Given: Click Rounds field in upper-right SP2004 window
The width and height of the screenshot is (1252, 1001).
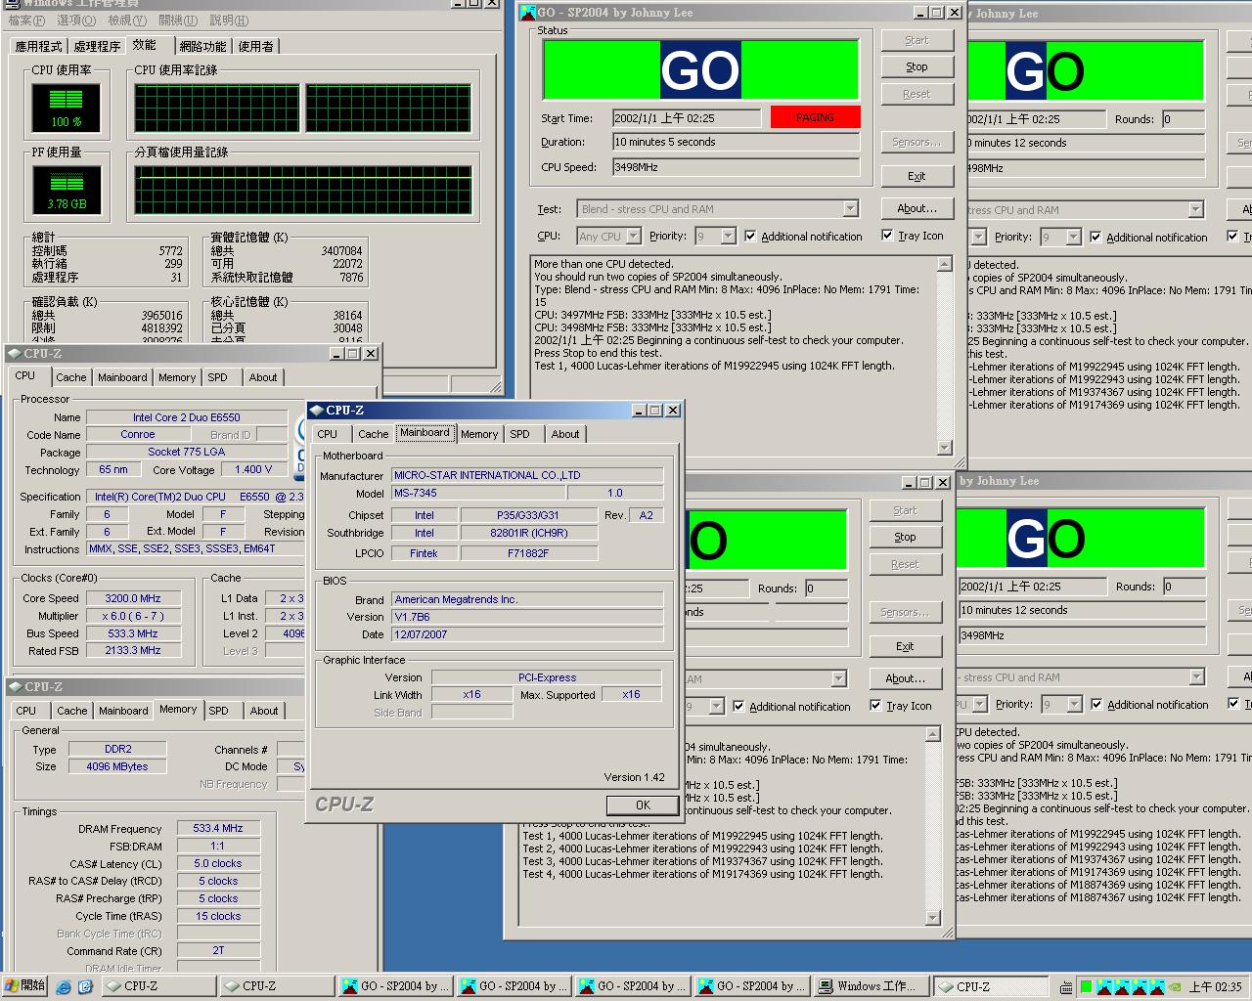Looking at the screenshot, I should tap(1183, 119).
